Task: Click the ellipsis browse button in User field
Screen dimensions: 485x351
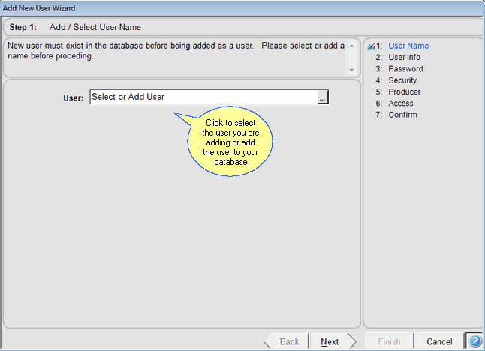Action: coord(322,97)
